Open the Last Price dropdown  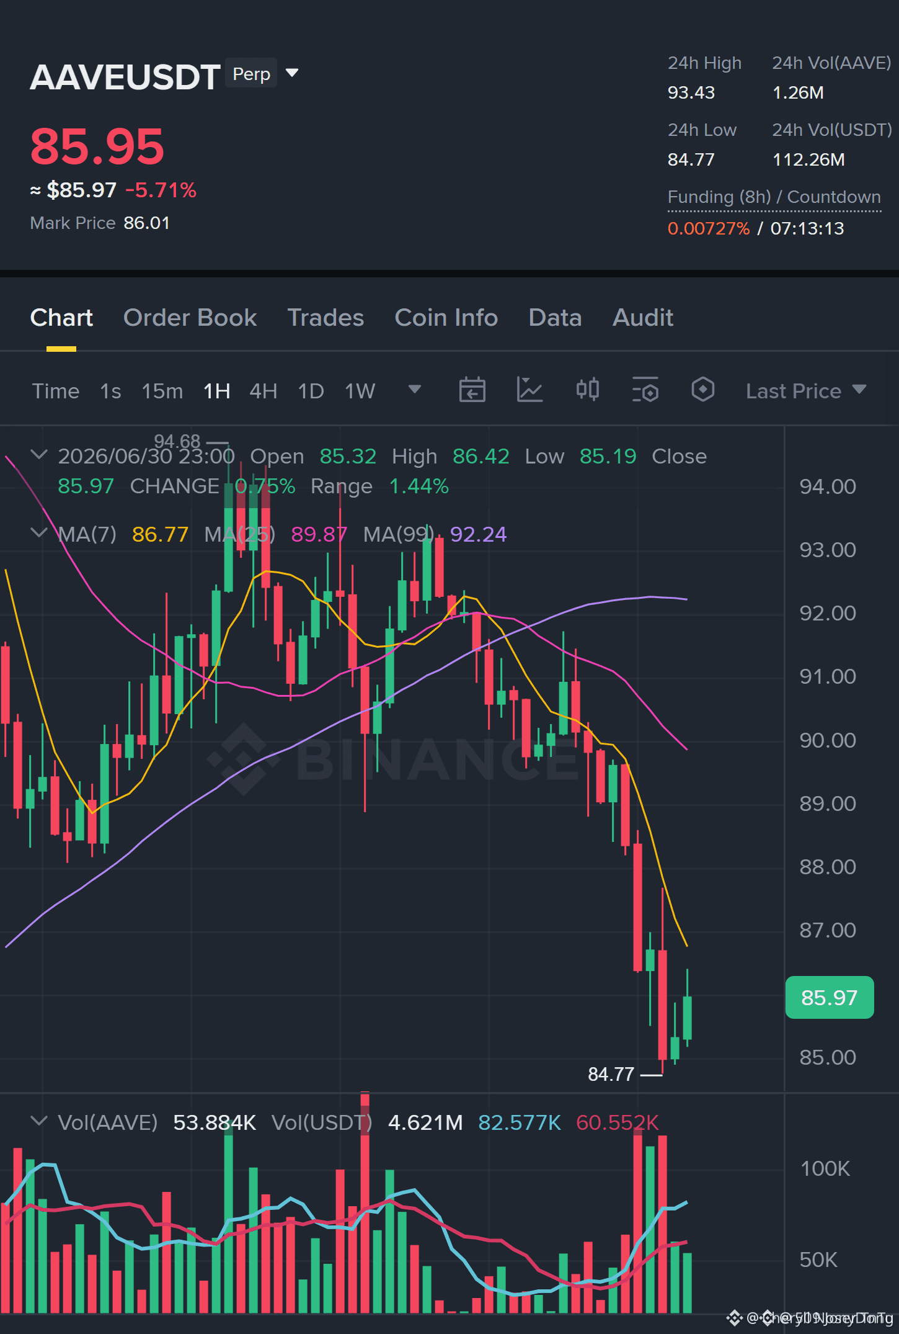click(x=805, y=391)
